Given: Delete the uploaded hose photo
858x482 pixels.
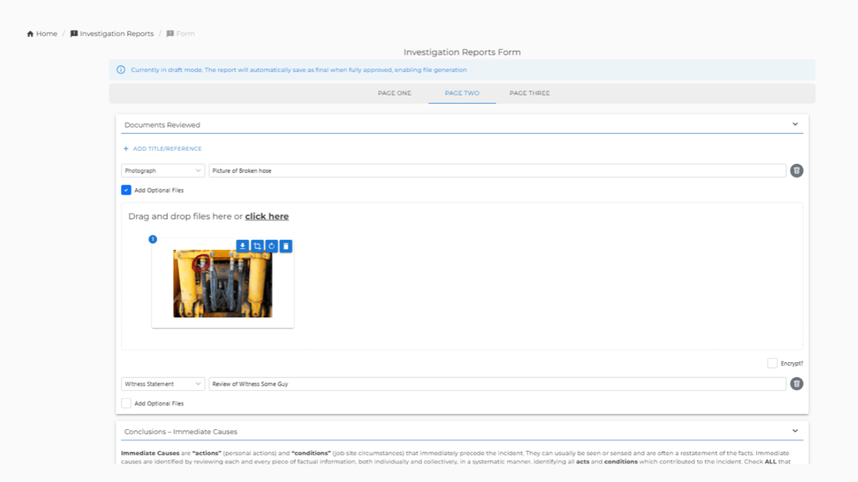Looking at the screenshot, I should coord(285,246).
